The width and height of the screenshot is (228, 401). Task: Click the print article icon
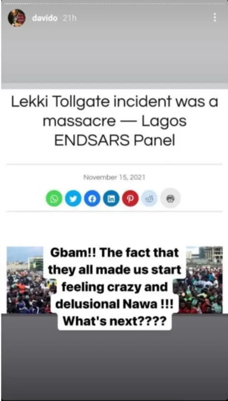(171, 198)
